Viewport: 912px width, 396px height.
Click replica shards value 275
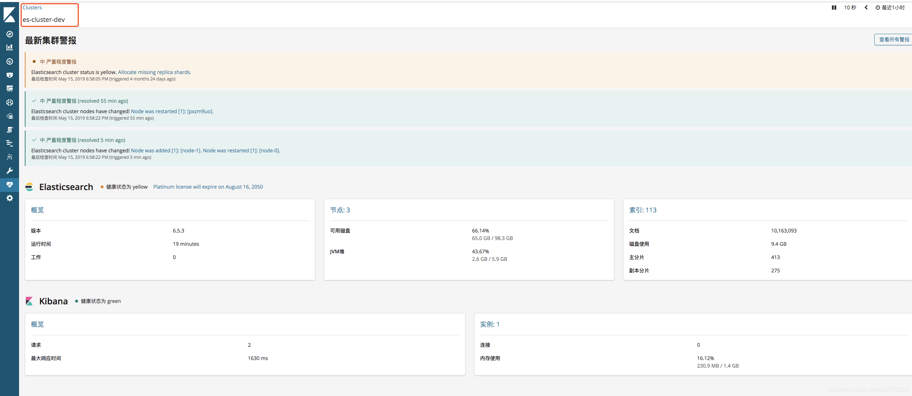pyautogui.click(x=775, y=271)
